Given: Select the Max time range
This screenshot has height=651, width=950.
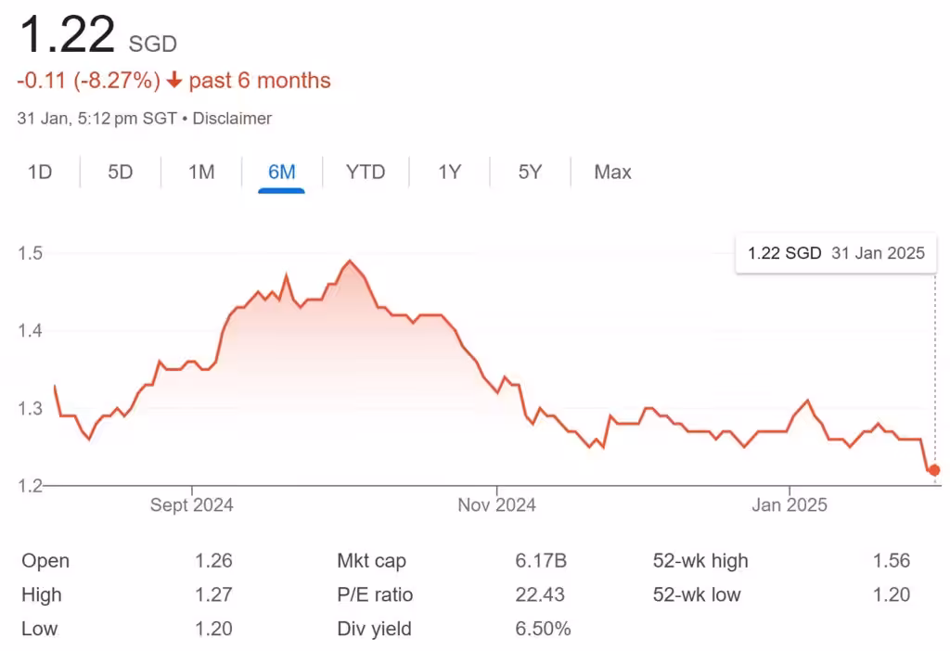Looking at the screenshot, I should (611, 172).
